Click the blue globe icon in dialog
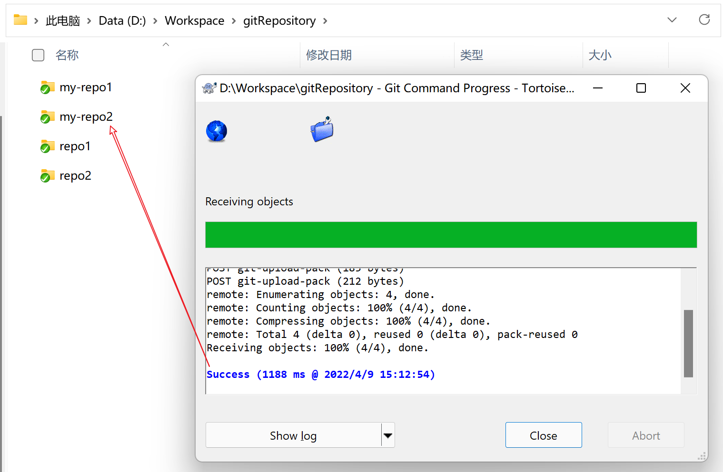Viewport: 723px width, 472px height. point(217,131)
